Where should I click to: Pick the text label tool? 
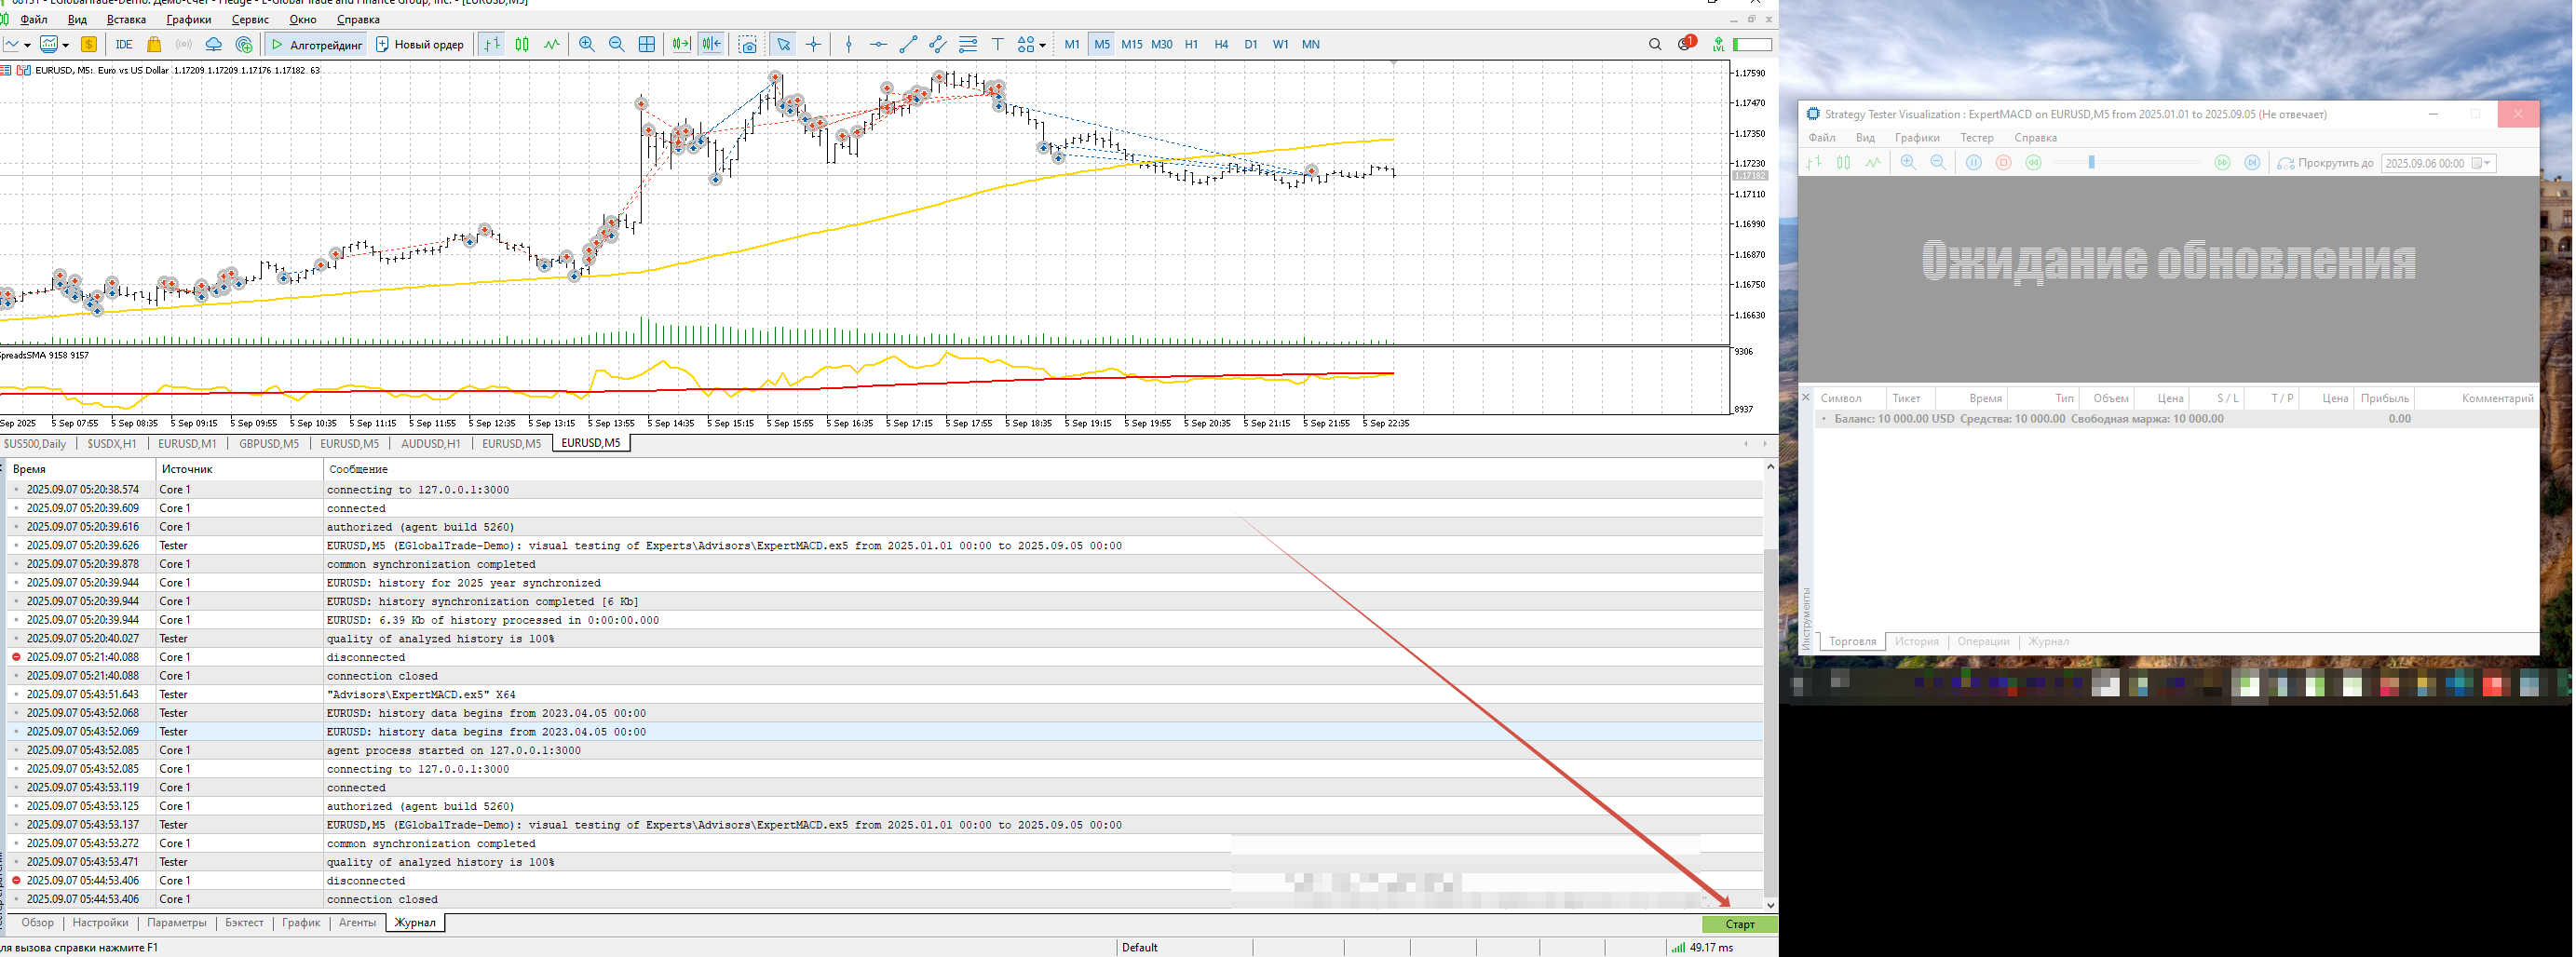pyautogui.click(x=998, y=44)
